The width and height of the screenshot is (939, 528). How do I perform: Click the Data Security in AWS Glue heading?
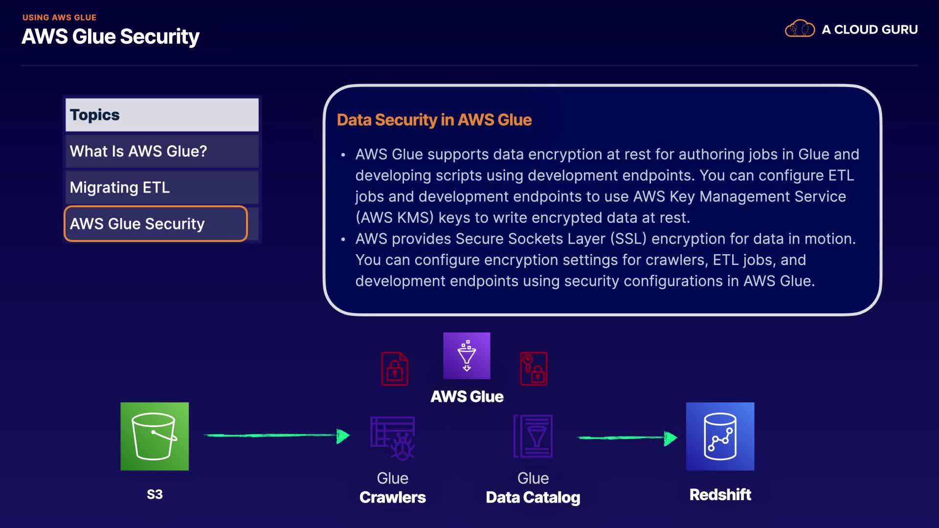tap(434, 120)
